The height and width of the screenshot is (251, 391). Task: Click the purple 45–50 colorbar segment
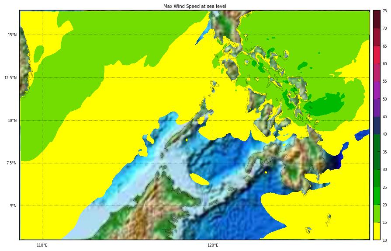[377, 108]
